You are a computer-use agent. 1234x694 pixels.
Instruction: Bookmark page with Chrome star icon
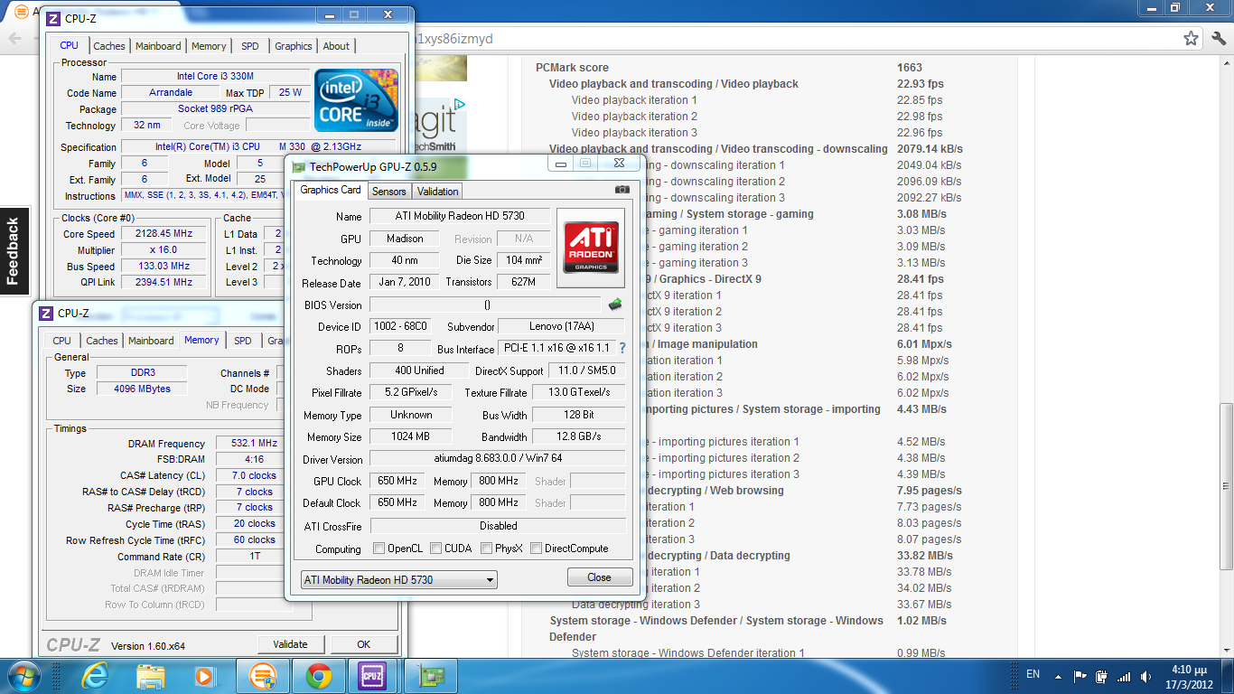point(1192,39)
